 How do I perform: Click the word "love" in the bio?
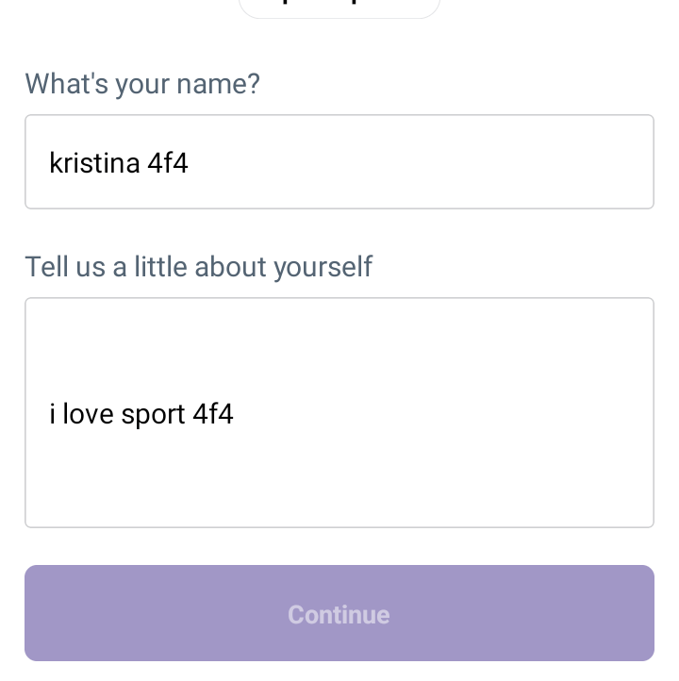[x=89, y=414]
